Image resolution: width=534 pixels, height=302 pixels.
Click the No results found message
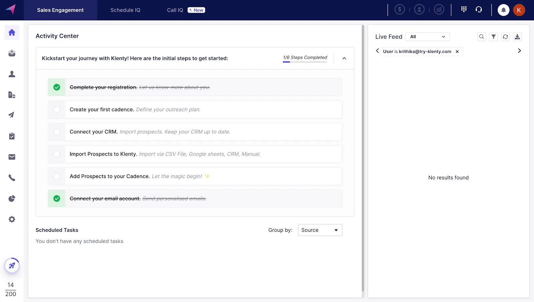click(449, 178)
